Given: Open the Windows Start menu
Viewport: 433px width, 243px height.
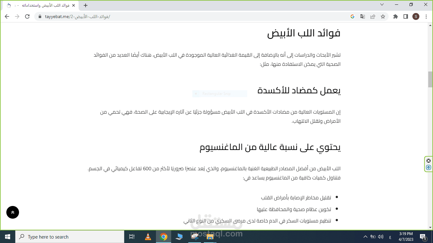Looking at the screenshot, I should coord(8,237).
